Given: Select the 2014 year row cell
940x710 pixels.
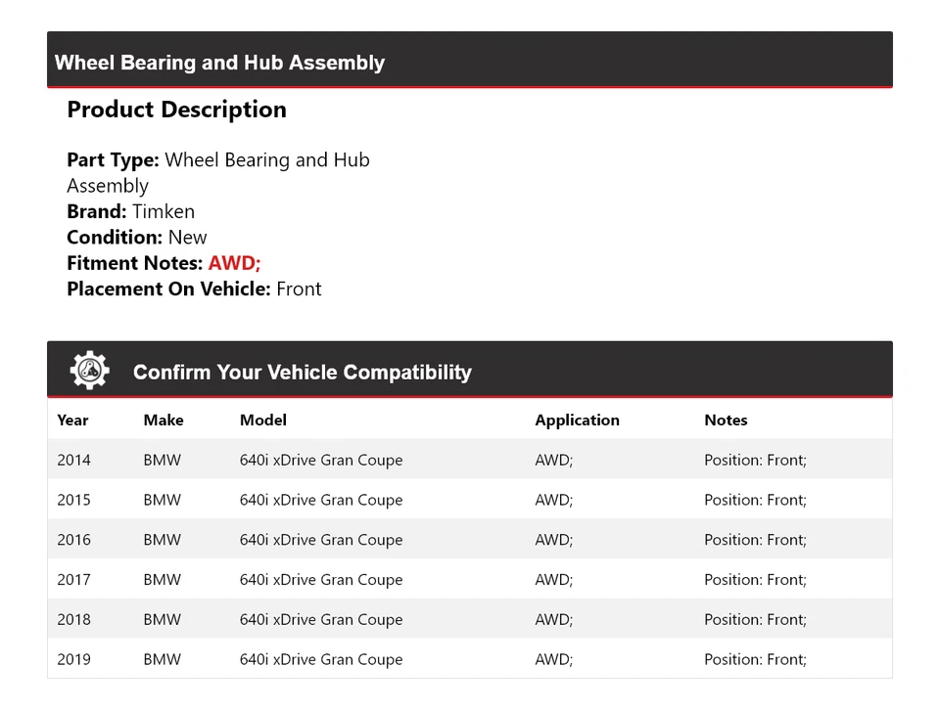Looking at the screenshot, I should tap(73, 460).
